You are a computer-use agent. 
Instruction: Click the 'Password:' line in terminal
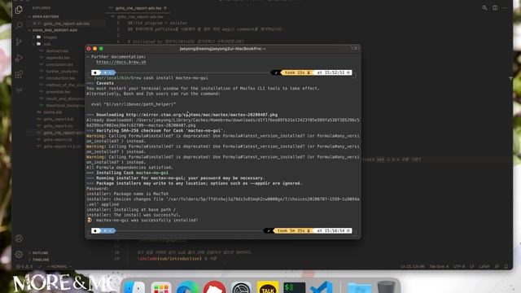tap(98, 188)
